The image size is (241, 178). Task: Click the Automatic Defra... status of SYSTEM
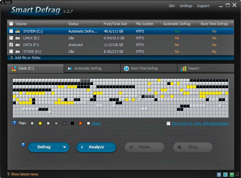[83, 31]
